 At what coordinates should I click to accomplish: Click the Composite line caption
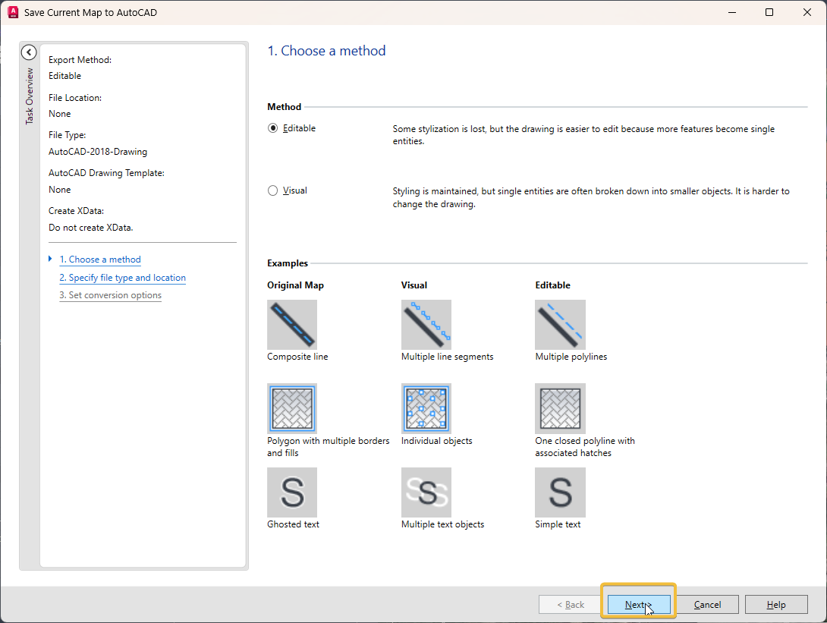point(297,357)
